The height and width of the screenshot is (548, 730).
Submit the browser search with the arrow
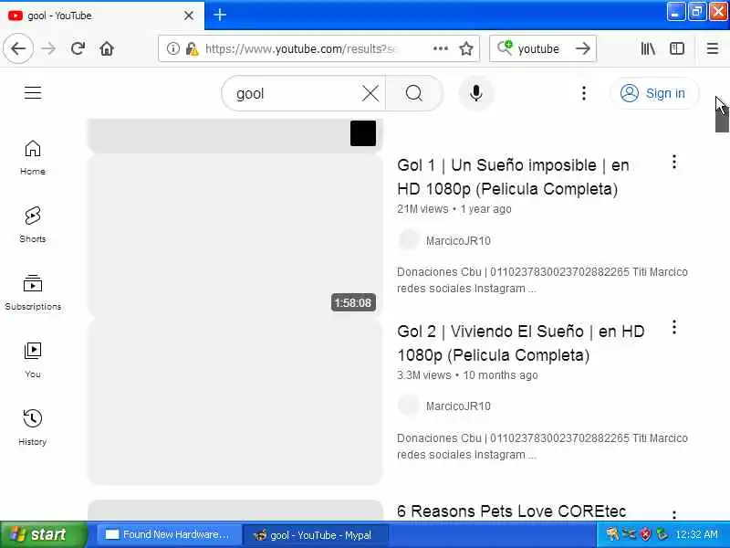coord(582,48)
